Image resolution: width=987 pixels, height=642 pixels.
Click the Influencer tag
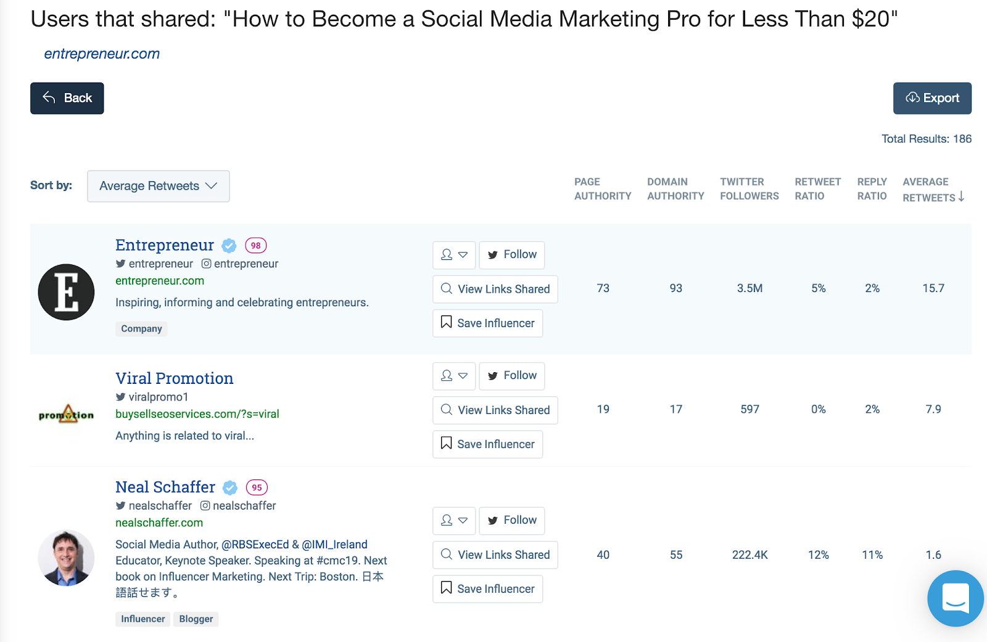point(142,619)
